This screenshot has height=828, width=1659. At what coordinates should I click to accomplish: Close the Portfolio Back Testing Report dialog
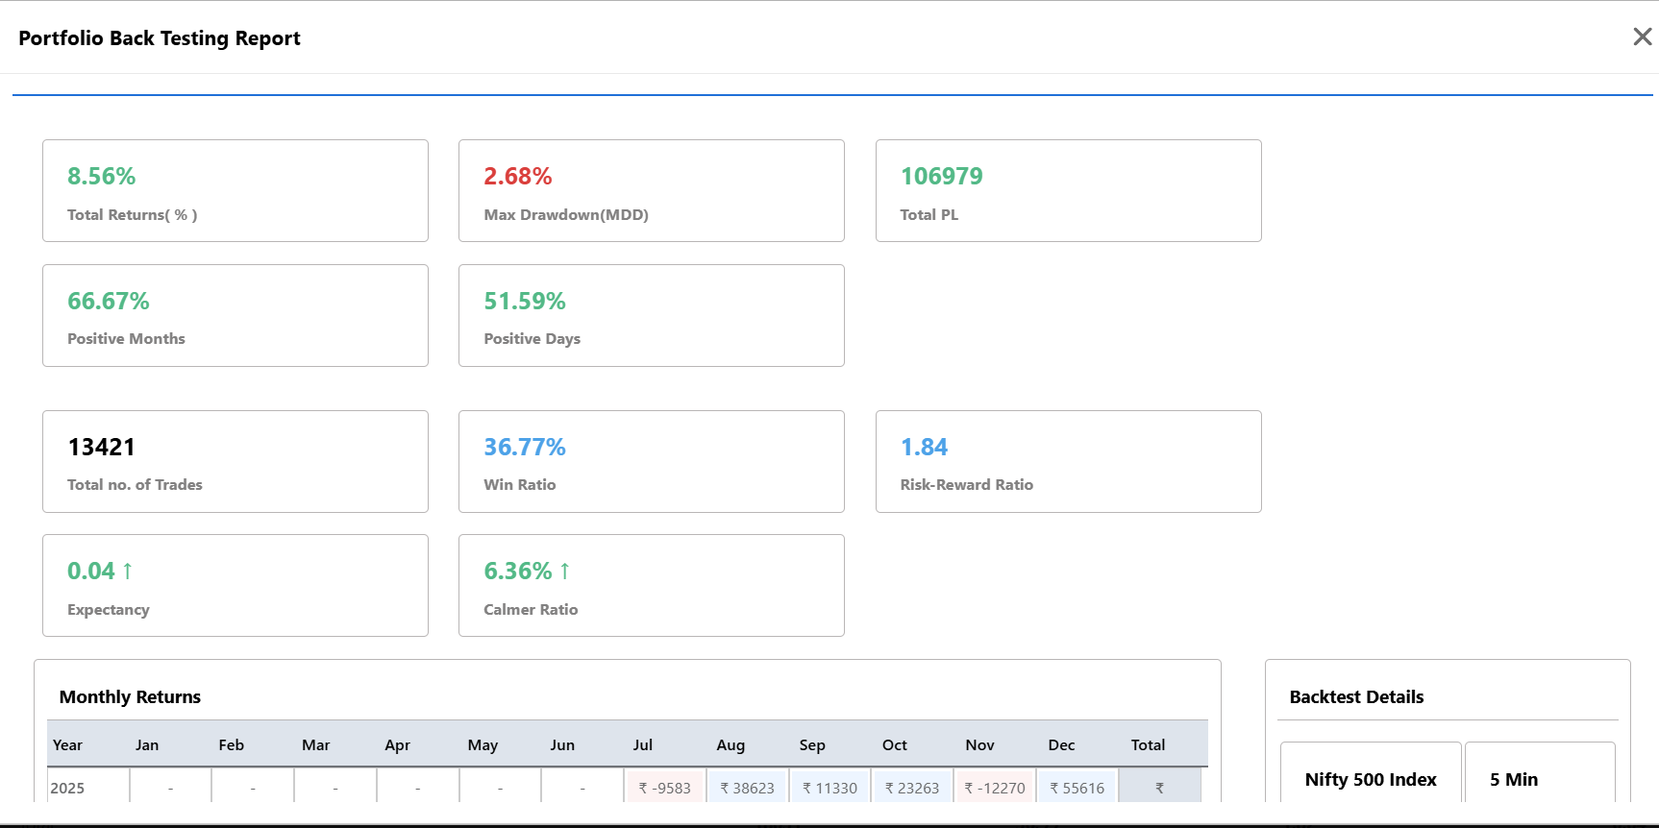point(1642,37)
